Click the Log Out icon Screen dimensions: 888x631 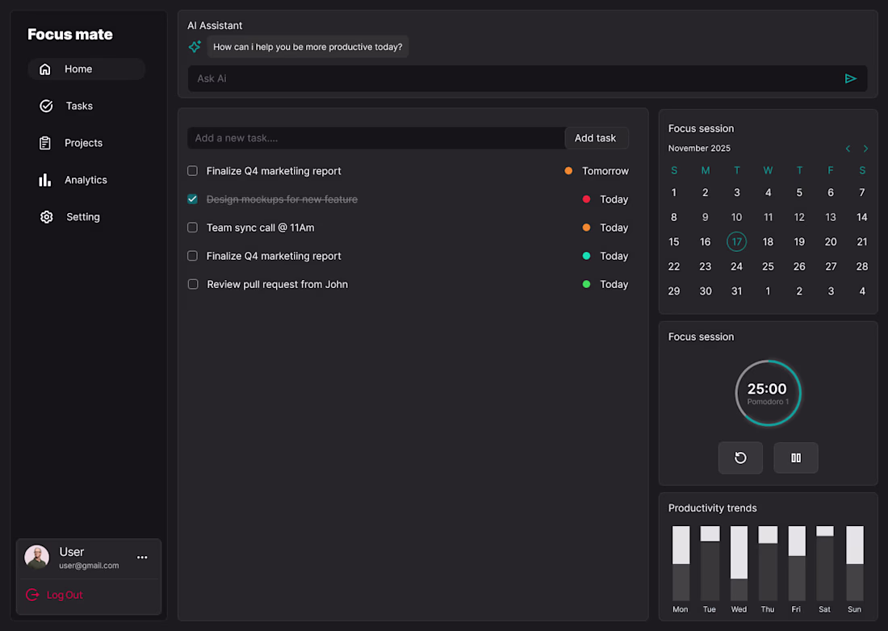[x=32, y=595]
